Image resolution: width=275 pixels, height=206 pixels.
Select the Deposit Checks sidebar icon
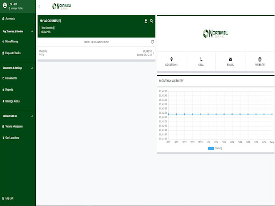tap(3, 53)
